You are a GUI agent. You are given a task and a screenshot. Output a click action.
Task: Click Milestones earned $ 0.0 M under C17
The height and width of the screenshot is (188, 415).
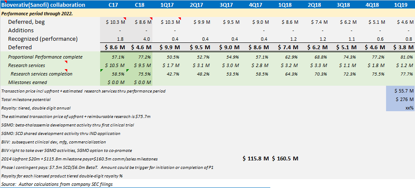click(x=116, y=82)
